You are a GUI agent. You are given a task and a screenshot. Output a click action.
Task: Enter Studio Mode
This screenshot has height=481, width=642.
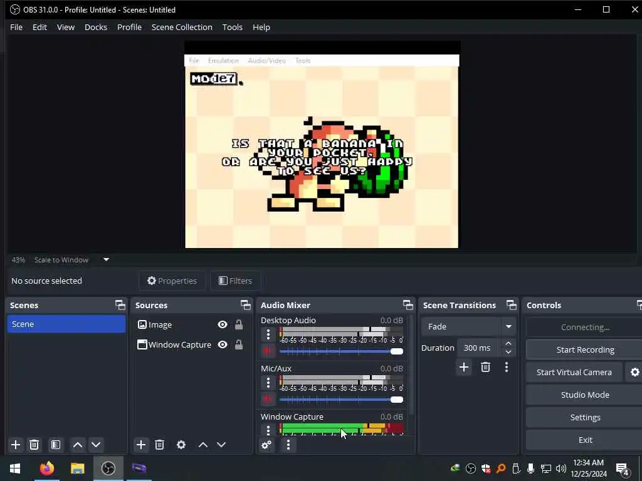point(585,395)
